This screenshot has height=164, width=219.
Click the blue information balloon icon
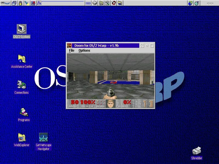point(190,3)
